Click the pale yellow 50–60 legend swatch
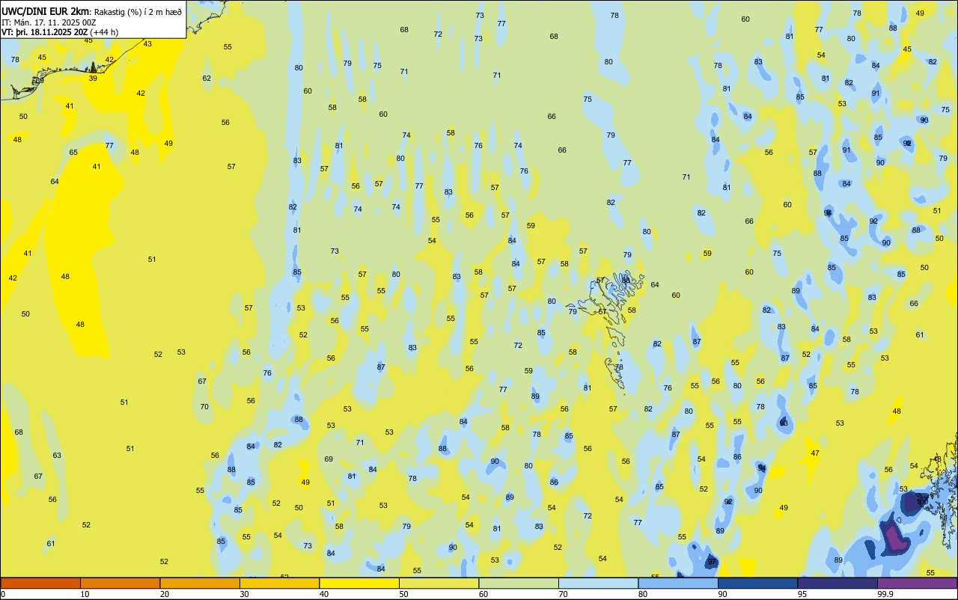 click(439, 583)
